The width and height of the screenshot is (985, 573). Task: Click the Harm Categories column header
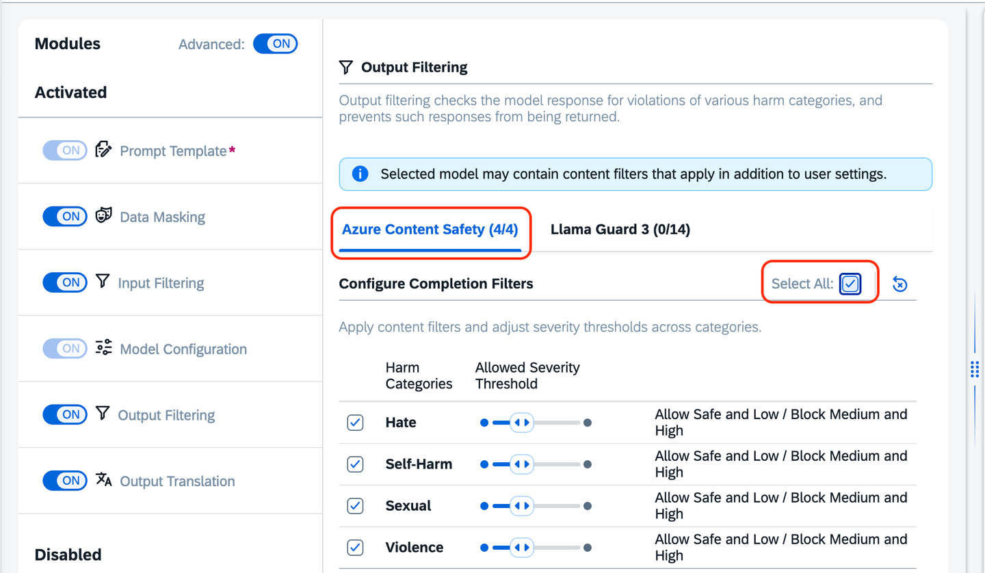[419, 375]
